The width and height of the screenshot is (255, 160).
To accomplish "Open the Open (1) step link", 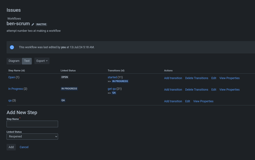I will point(12,77).
